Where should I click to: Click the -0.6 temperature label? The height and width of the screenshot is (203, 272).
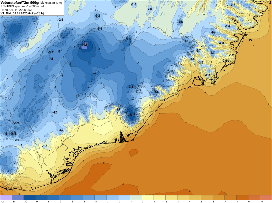point(224,61)
